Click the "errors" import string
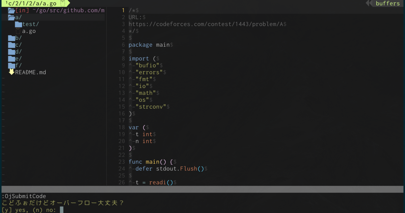Image resolution: width=405 pixels, height=213 pixels. click(149, 72)
